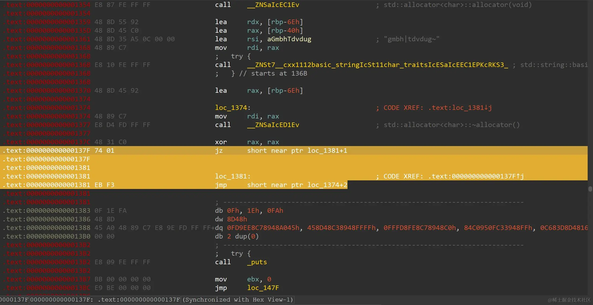Click the db 0Fh, 1Eh, 0FAh data line

tap(249, 211)
